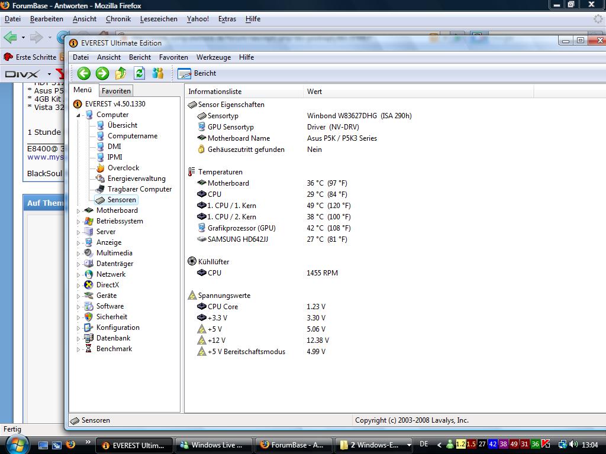
Task: Expand the DirectX tree node
Action: click(78, 286)
